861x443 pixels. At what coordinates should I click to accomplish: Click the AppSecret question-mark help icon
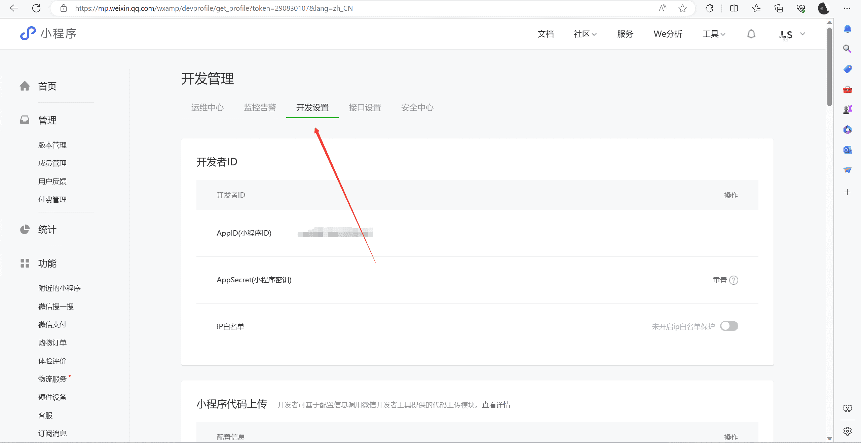pyautogui.click(x=734, y=280)
